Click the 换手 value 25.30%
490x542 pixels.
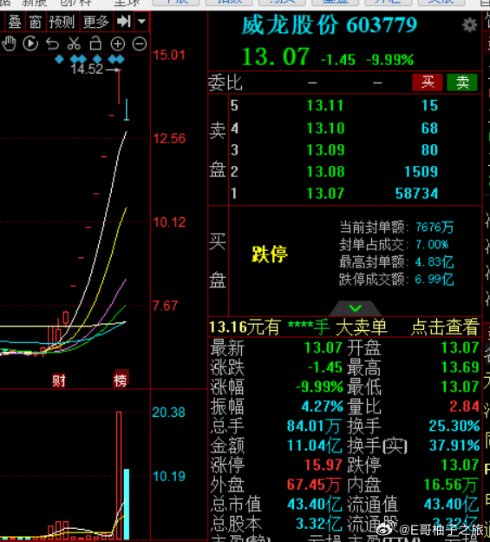tap(454, 426)
